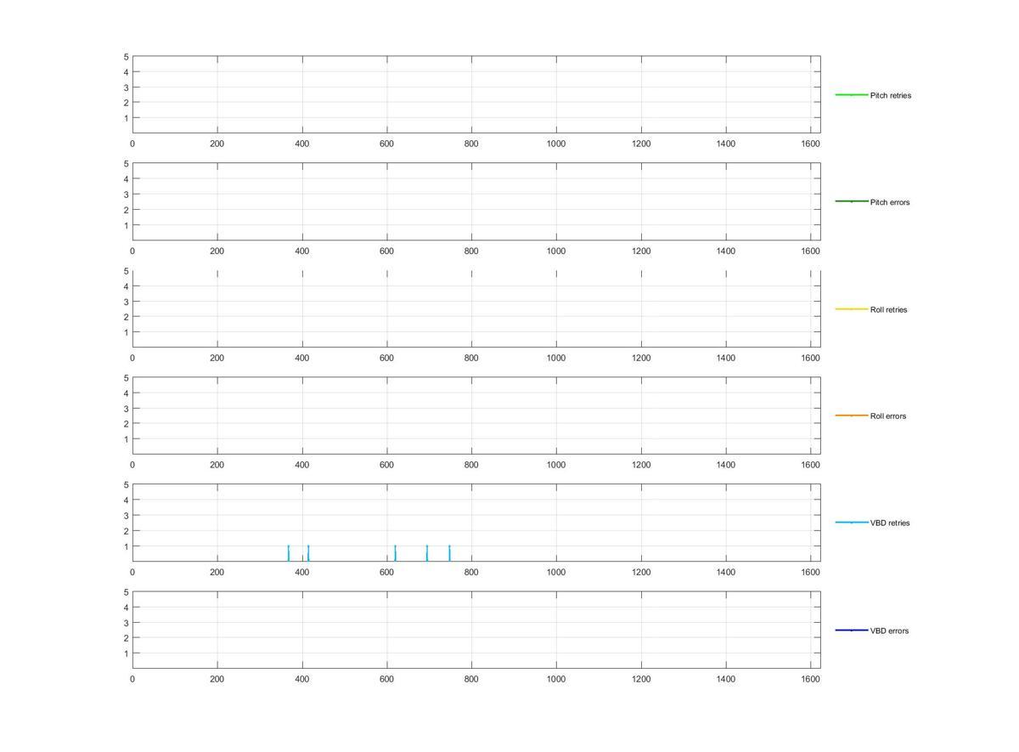Select the Roll retries legend label
The width and height of the screenshot is (1019, 752).
[888, 309]
